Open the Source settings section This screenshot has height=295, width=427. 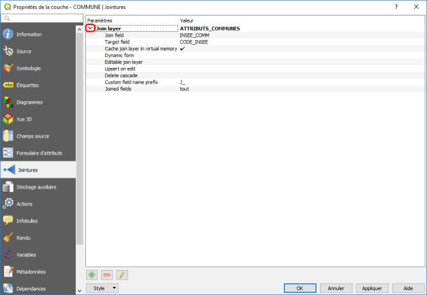tap(38, 52)
